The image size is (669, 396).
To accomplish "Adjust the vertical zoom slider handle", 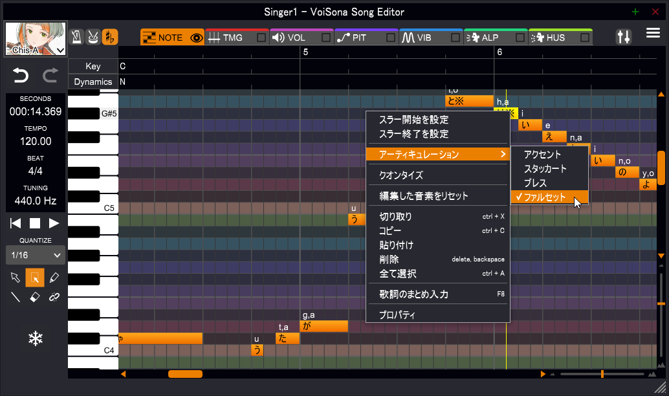I will 661,303.
